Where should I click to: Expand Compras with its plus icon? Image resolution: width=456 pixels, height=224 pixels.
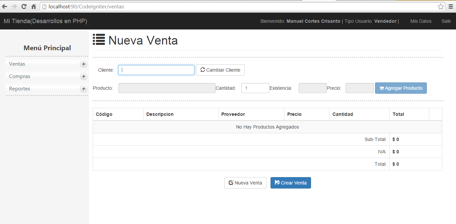click(84, 76)
